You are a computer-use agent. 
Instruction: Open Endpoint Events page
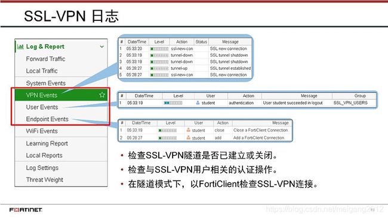pos(47,119)
